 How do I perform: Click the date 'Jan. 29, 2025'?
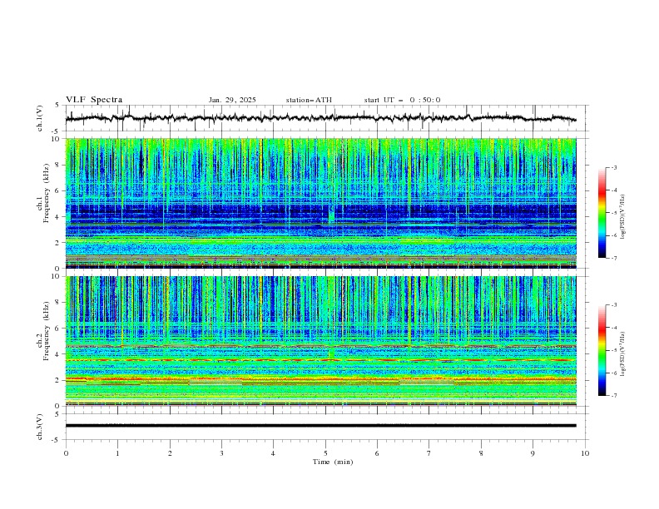point(232,100)
